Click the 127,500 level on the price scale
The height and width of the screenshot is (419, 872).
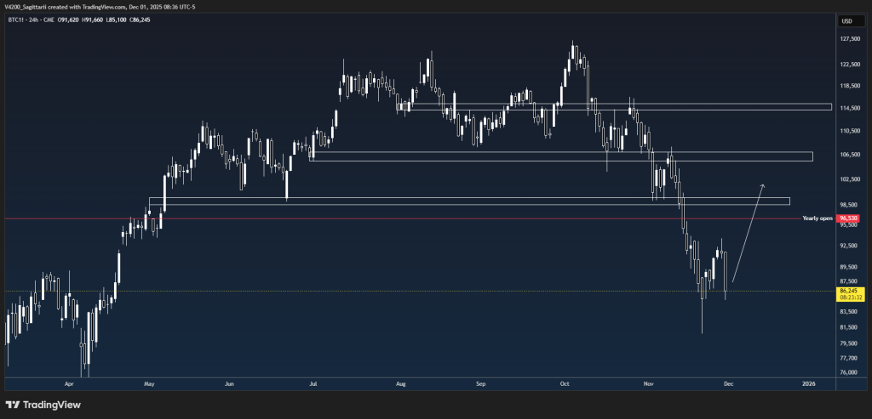tap(846, 39)
